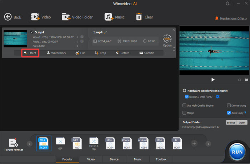Image resolution: width=250 pixels, height=164 pixels.
Task: Click the output folder path text
Action: 201,127
